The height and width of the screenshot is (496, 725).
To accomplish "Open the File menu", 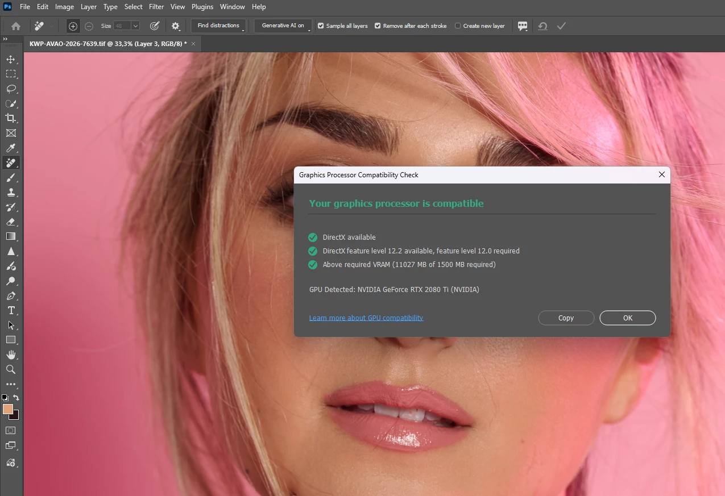I will point(25,7).
